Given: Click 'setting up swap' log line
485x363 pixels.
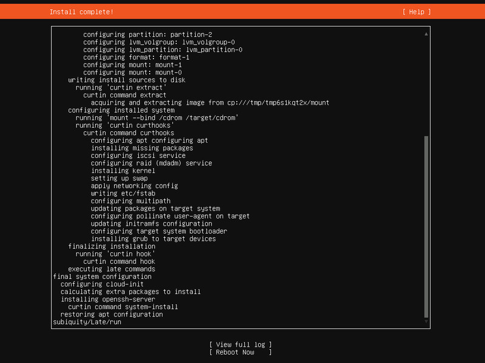Looking at the screenshot, I should (x=119, y=178).
